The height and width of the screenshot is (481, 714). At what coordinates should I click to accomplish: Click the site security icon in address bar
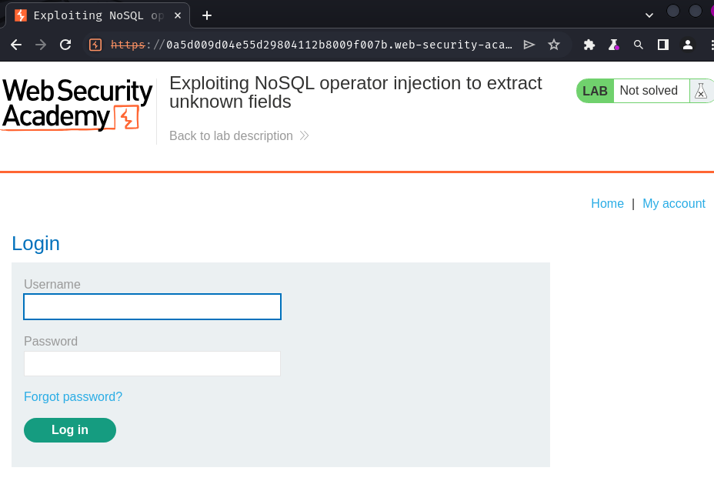pyautogui.click(x=95, y=45)
